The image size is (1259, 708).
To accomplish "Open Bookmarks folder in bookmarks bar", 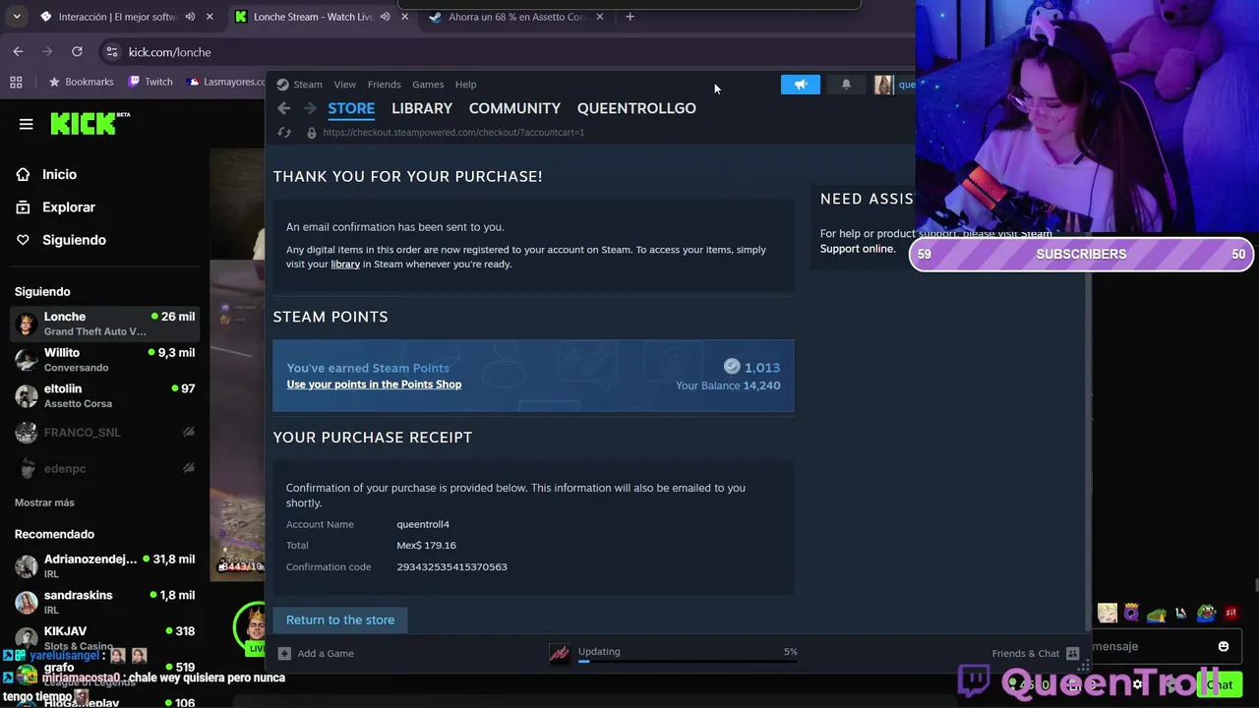I will 82,82.
